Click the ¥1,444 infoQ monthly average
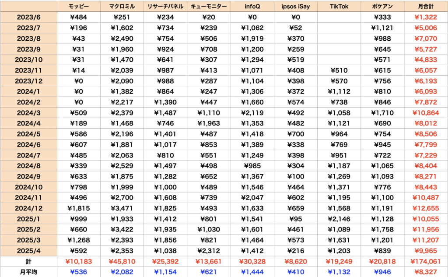448x277 pixels. coord(252,272)
